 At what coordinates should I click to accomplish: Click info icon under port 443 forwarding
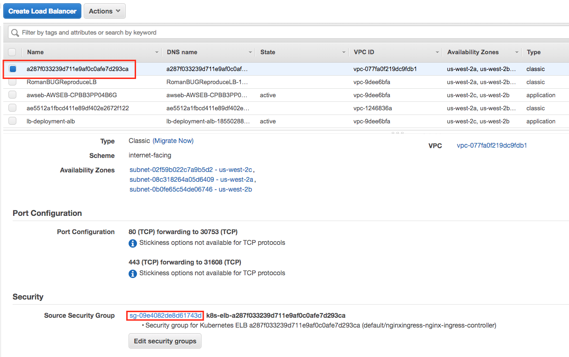(x=133, y=273)
